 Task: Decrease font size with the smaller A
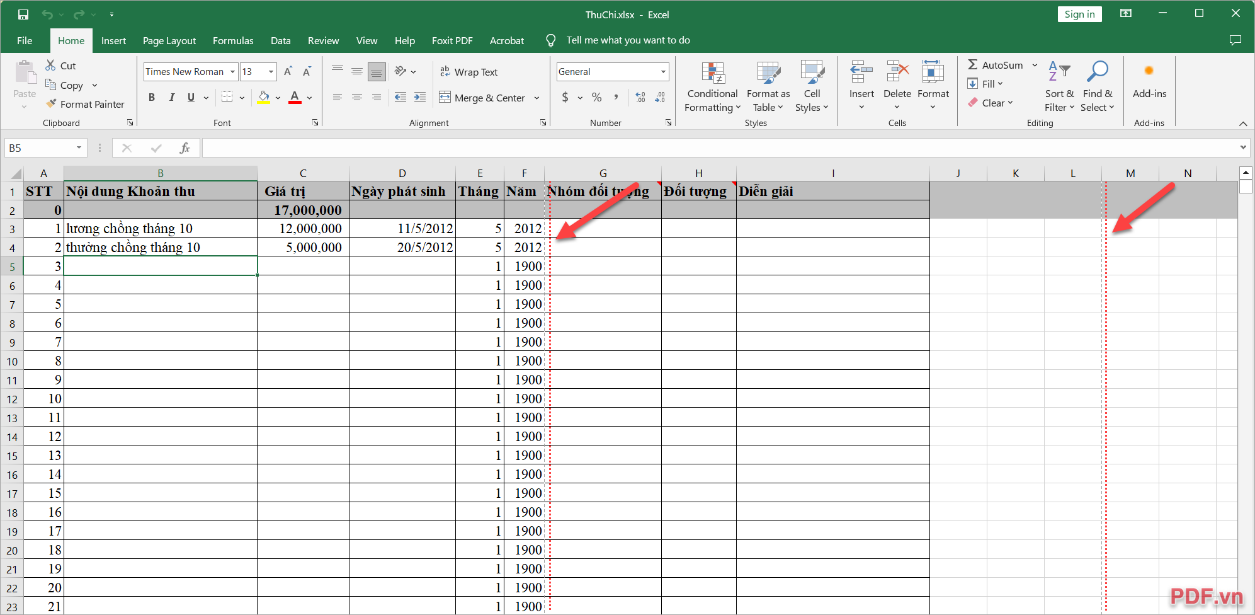307,71
